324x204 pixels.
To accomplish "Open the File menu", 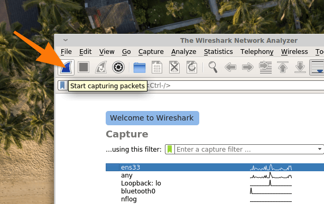I will click(66, 51).
